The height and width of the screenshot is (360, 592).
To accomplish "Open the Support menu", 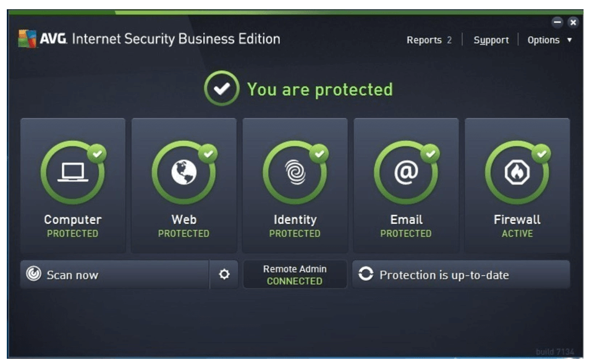I will tap(491, 40).
